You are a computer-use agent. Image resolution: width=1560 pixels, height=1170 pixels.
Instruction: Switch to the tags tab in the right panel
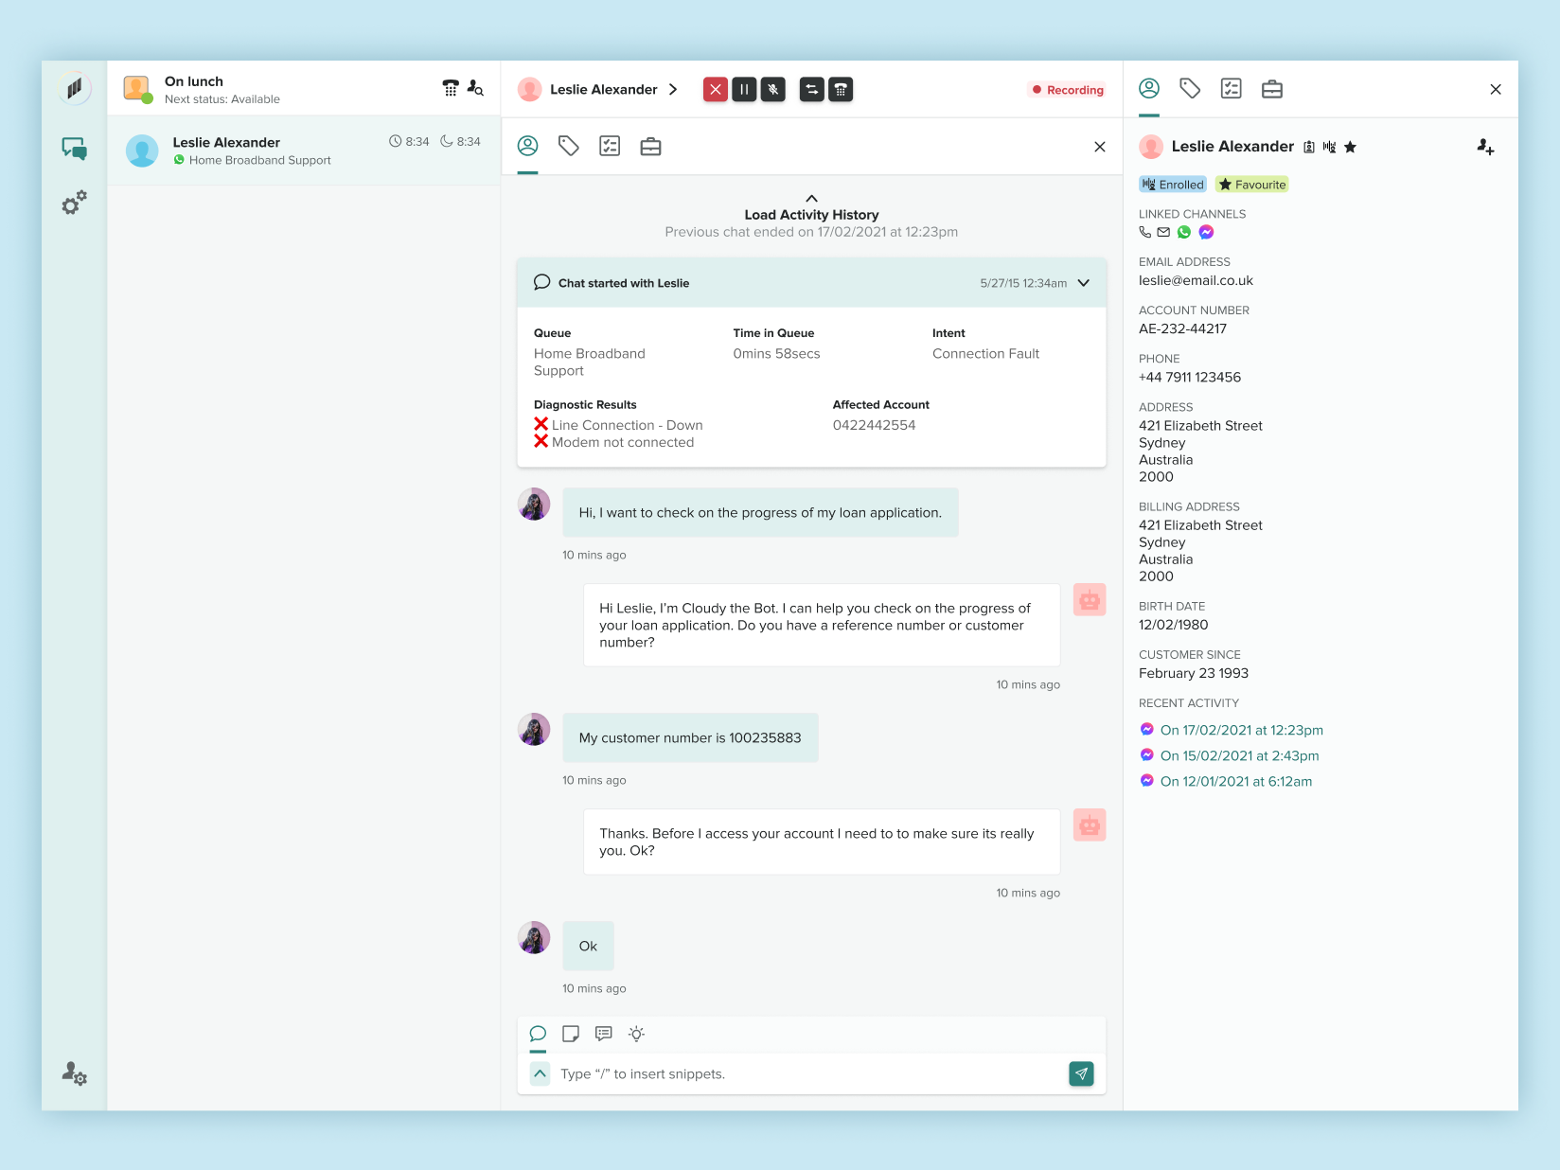(1190, 89)
